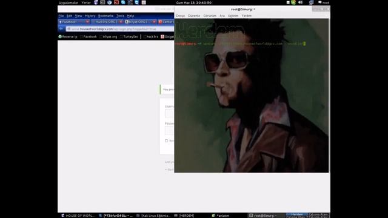Open the root user menu in top panel
The height and width of the screenshot is (218, 388).
324,2
